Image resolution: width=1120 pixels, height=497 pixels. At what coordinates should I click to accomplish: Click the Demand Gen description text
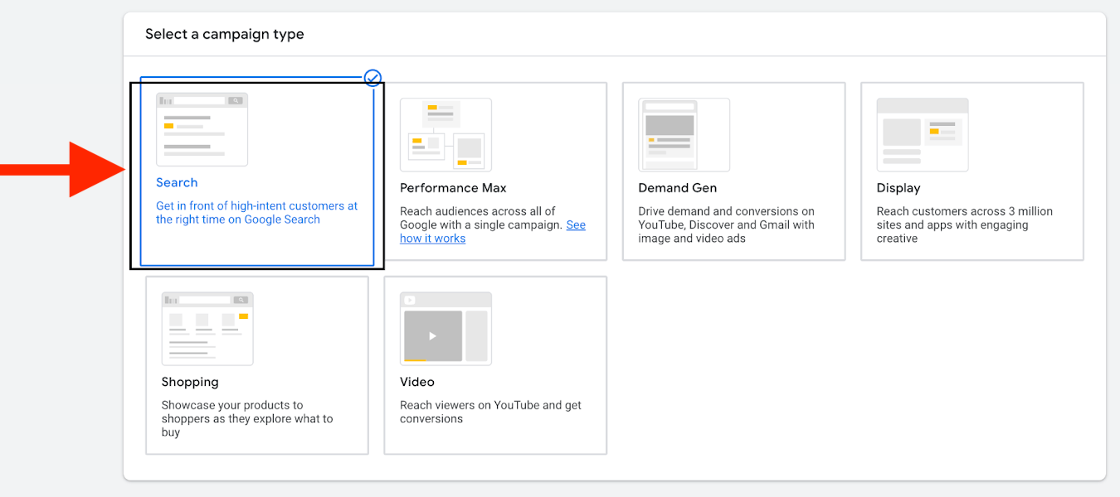click(726, 224)
